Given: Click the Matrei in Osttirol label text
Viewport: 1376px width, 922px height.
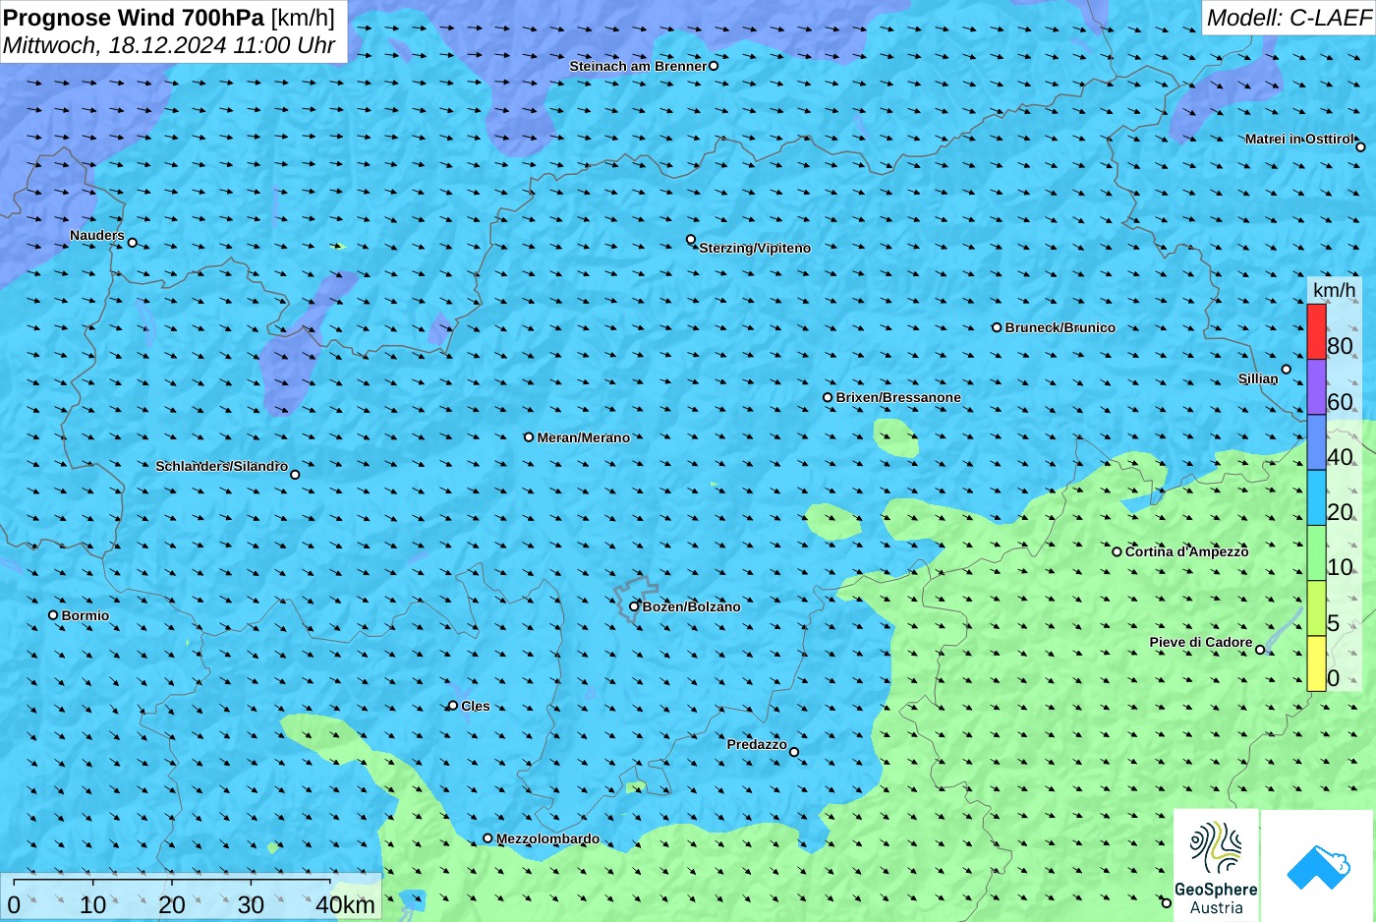Looking at the screenshot, I should pos(1299,139).
